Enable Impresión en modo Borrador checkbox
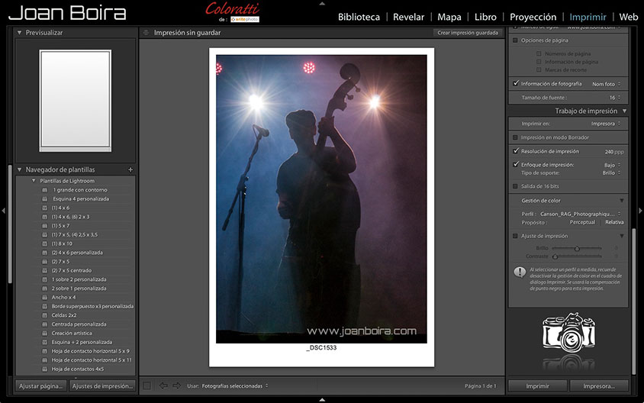The image size is (644, 403). pos(516,137)
